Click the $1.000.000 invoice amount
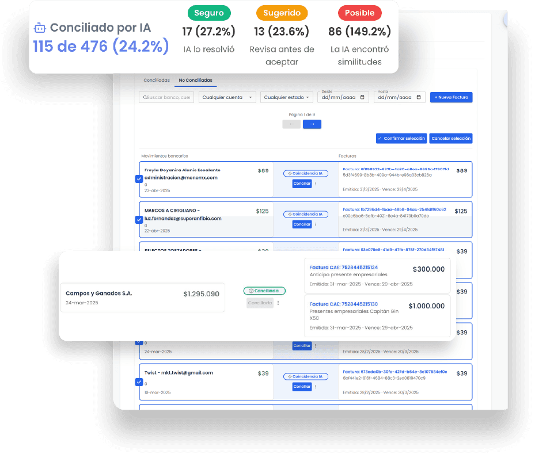 (427, 306)
